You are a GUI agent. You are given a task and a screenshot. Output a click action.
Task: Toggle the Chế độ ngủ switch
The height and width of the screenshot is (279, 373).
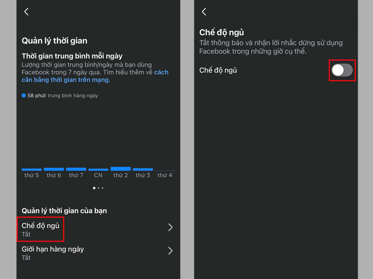pyautogui.click(x=342, y=70)
